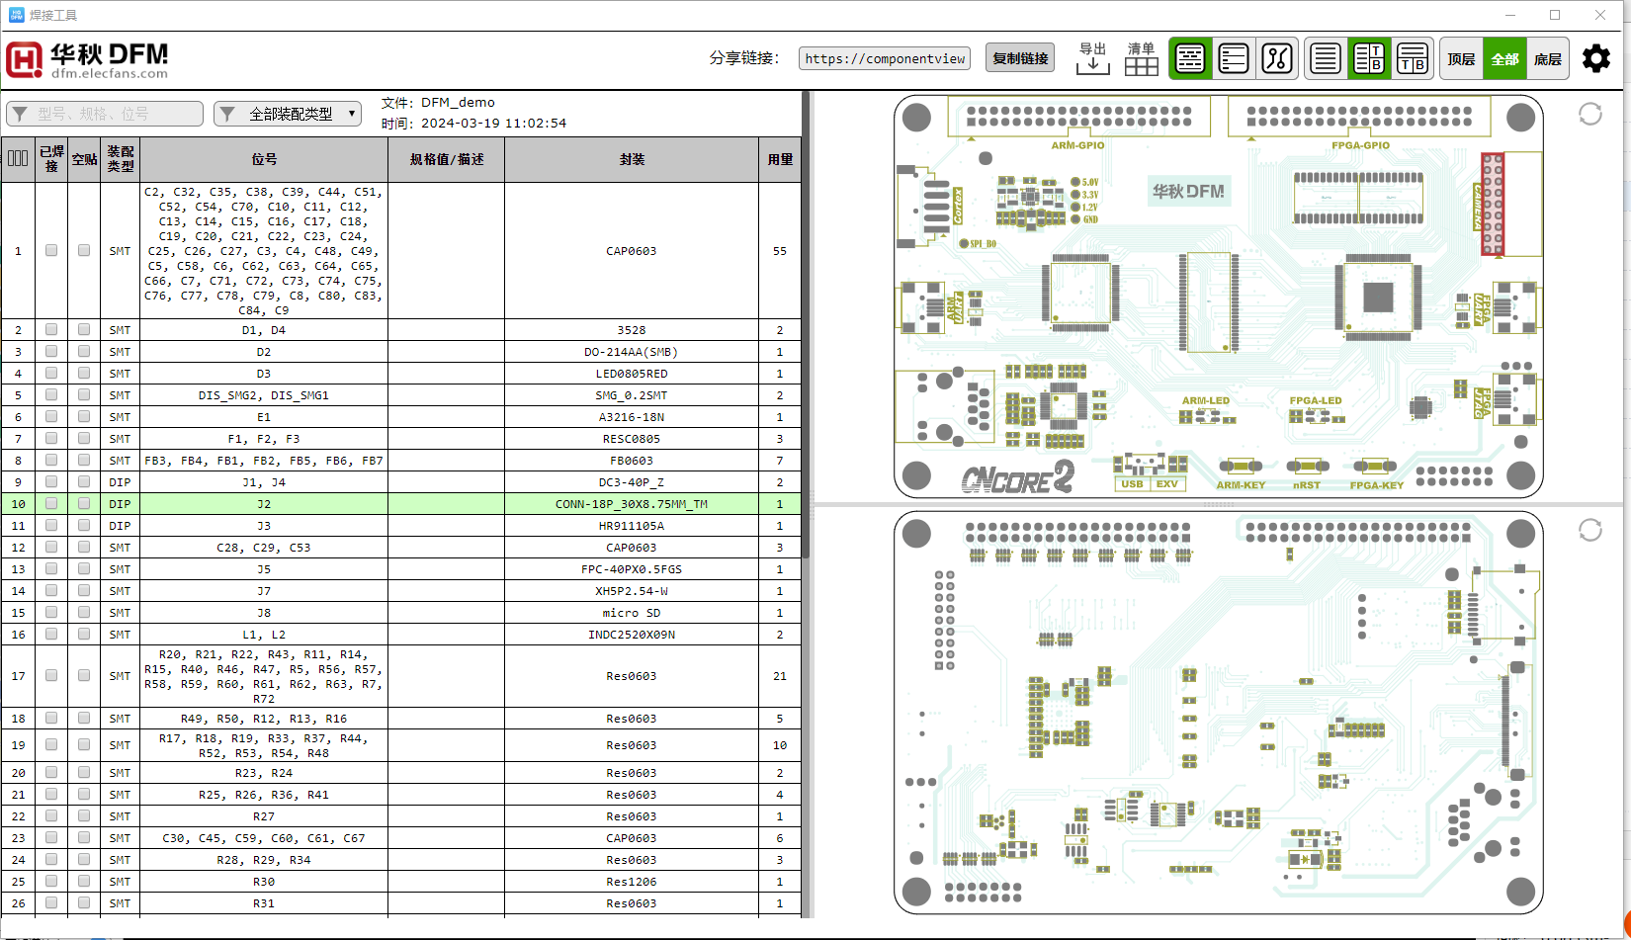The height and width of the screenshot is (940, 1631).
Task: Click the 'L1, L2' designator cell
Action: coord(264,635)
